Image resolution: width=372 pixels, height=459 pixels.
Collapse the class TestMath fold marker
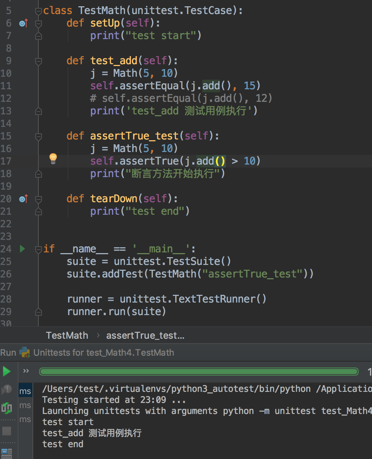38,11
